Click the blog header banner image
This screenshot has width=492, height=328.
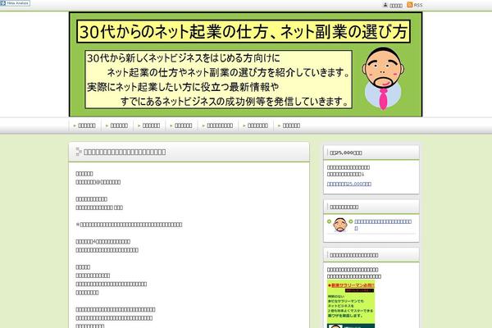(x=246, y=64)
